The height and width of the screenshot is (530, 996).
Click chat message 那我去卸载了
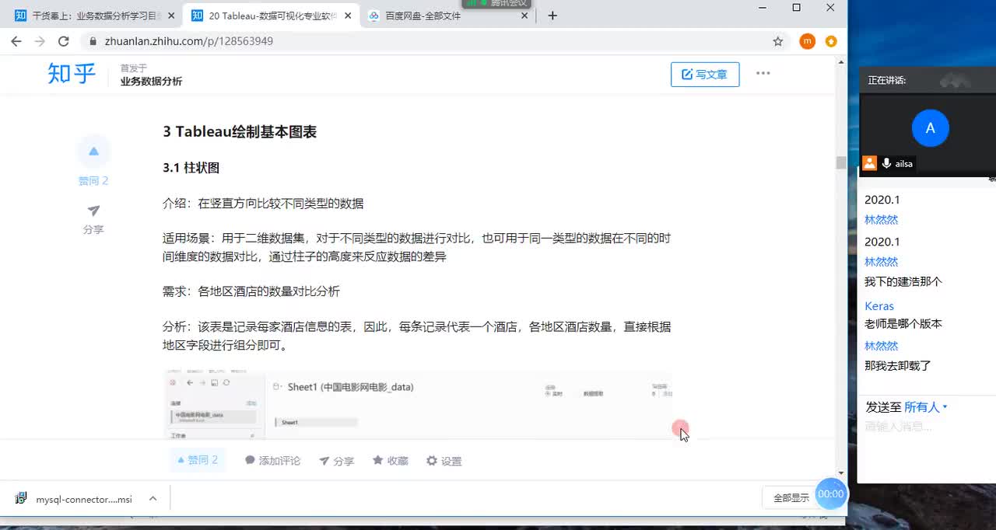[x=898, y=365]
